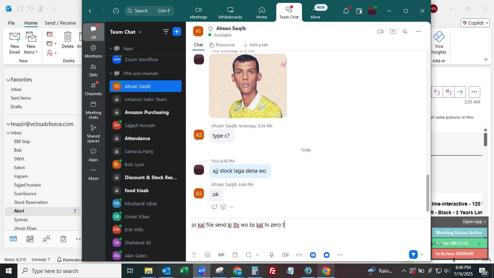Click Add a tab

coord(256,45)
